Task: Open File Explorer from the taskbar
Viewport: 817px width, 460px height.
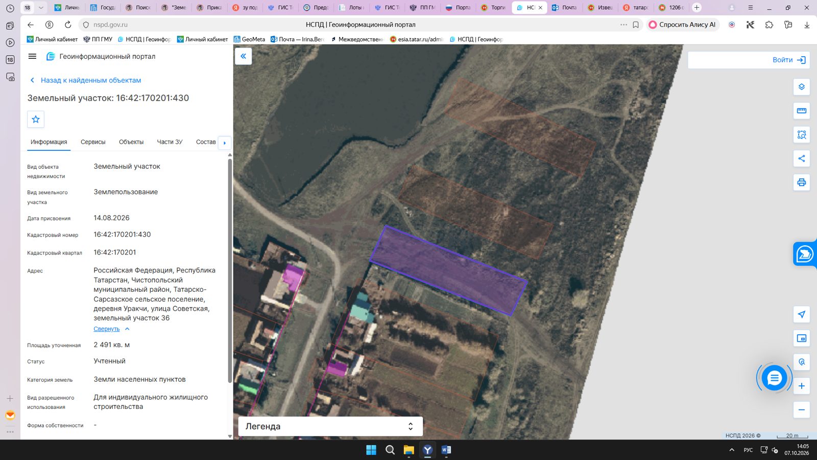Action: (408, 450)
